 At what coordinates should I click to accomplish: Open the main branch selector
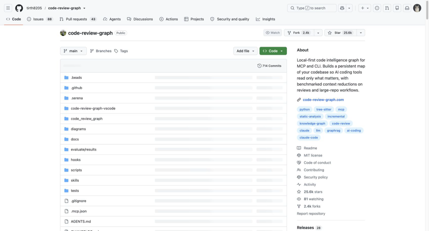73,51
